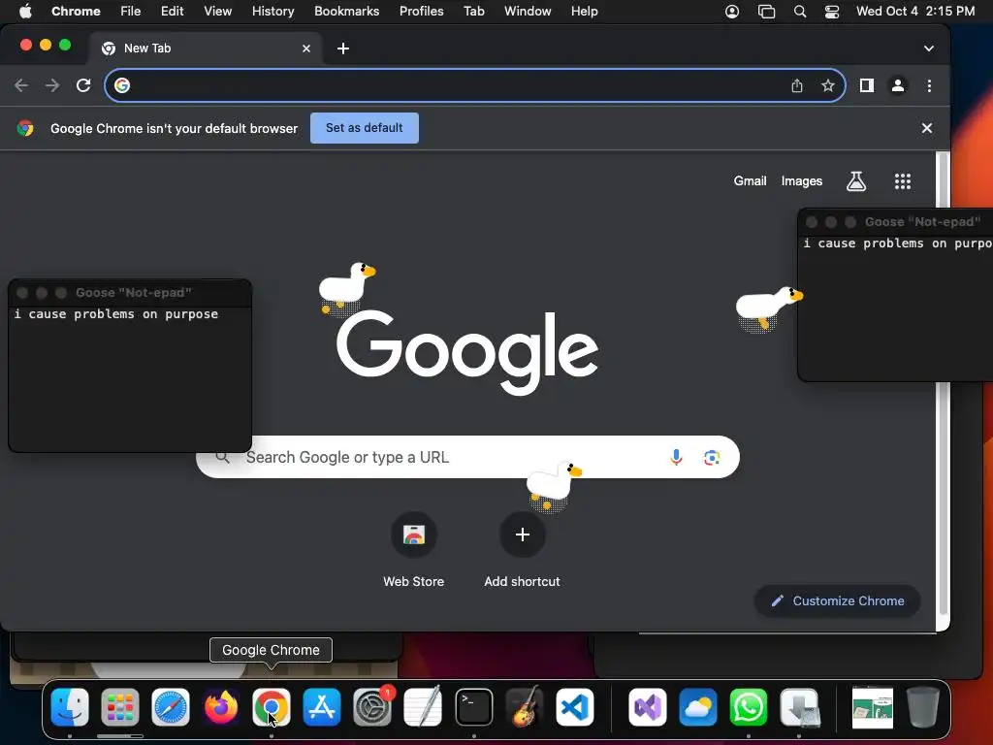
Task: Reload the page
Action: pyautogui.click(x=83, y=85)
